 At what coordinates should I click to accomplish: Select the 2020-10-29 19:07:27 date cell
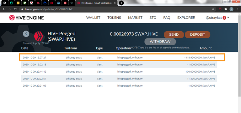point(35,58)
